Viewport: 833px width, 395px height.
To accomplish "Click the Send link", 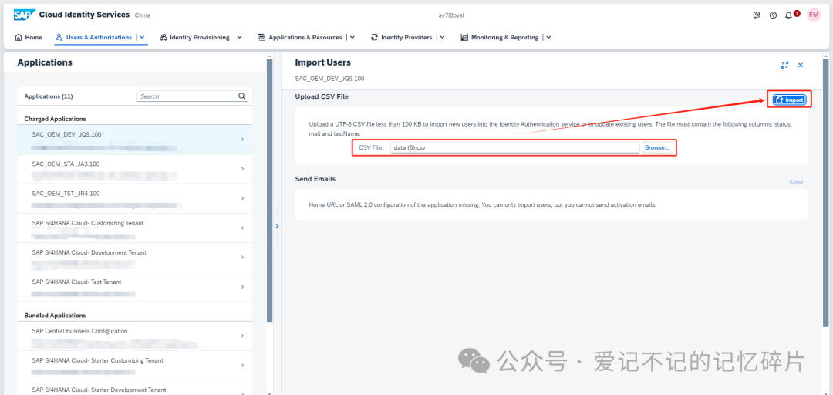I will pyautogui.click(x=796, y=182).
